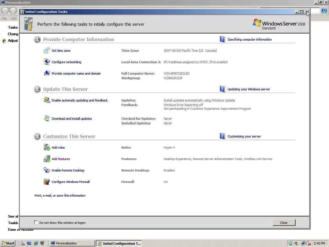The width and height of the screenshot is (329, 247).
Task: Click the first system tray icon
Action: click(x=290, y=244)
